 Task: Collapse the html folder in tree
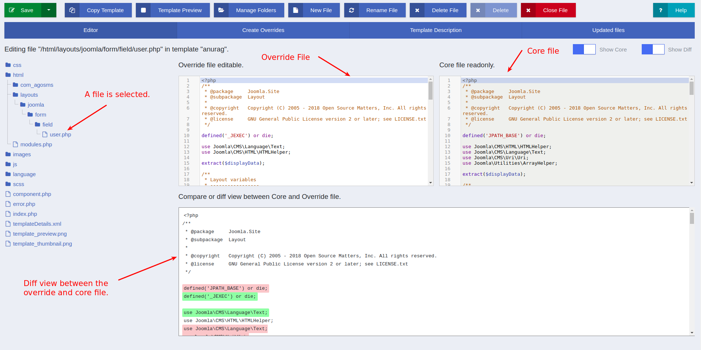click(18, 75)
